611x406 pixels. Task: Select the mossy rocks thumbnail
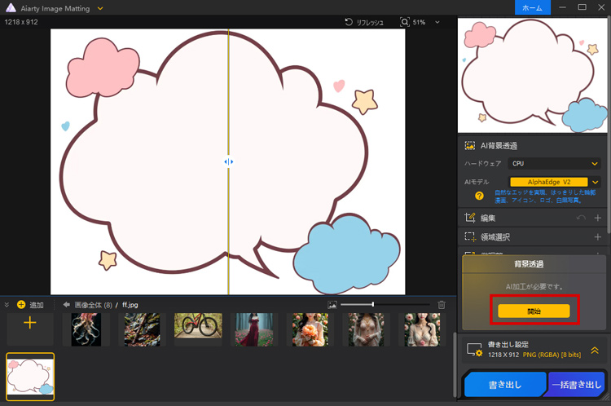[x=143, y=329]
